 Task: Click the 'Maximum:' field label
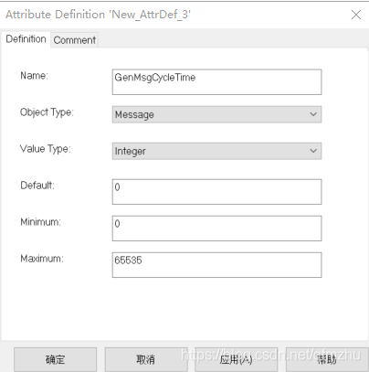[42, 259]
